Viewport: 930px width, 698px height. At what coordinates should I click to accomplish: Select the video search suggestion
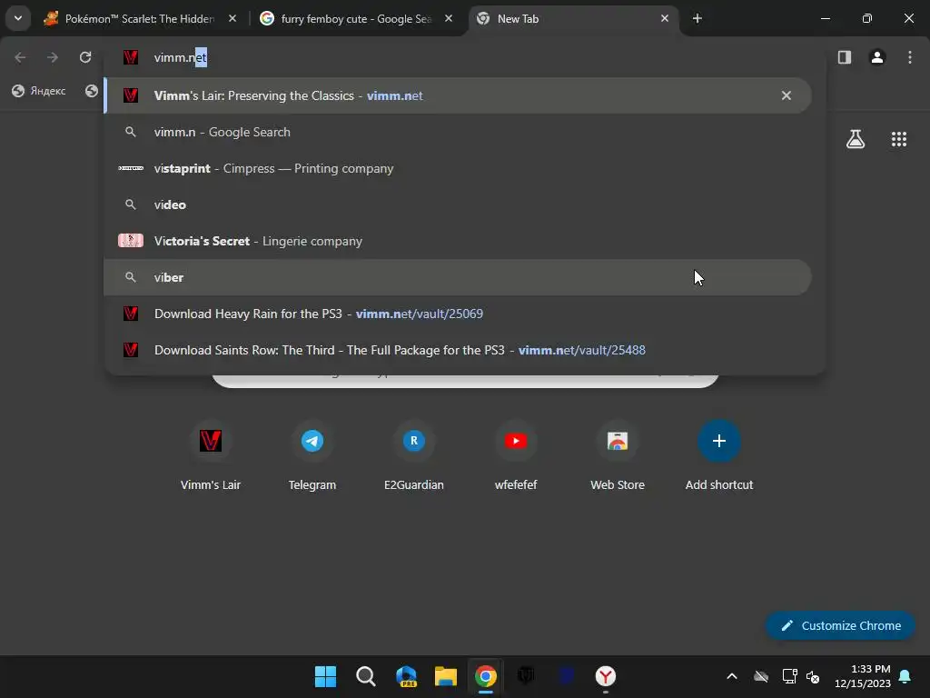point(458,204)
